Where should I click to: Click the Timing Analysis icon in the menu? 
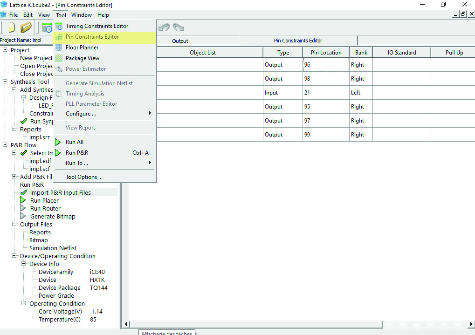pyautogui.click(x=59, y=94)
